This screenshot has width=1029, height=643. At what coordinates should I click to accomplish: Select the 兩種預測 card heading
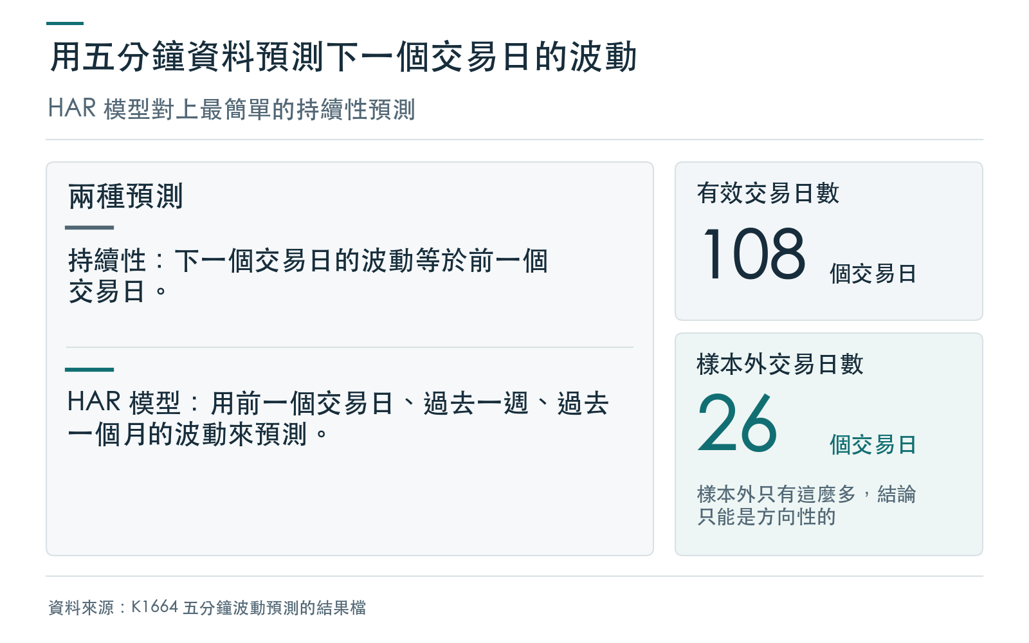pyautogui.click(x=125, y=196)
